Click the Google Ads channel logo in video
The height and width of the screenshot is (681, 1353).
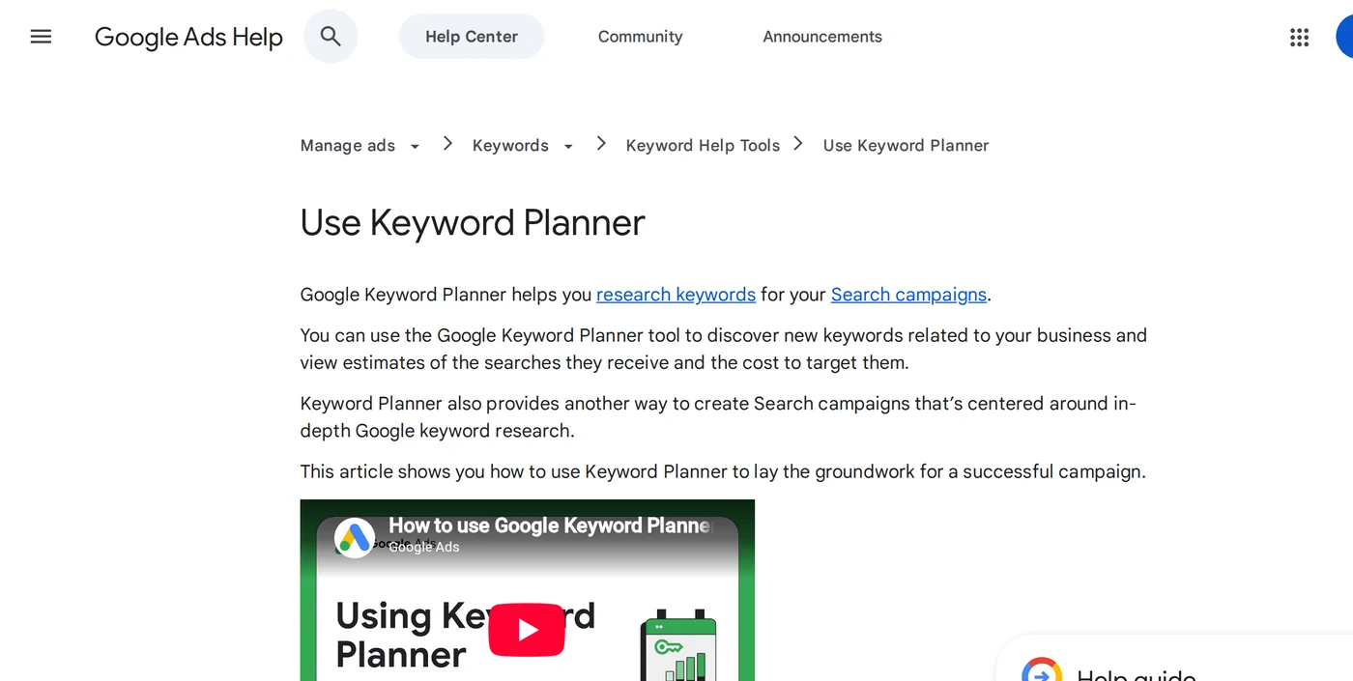[x=355, y=538]
